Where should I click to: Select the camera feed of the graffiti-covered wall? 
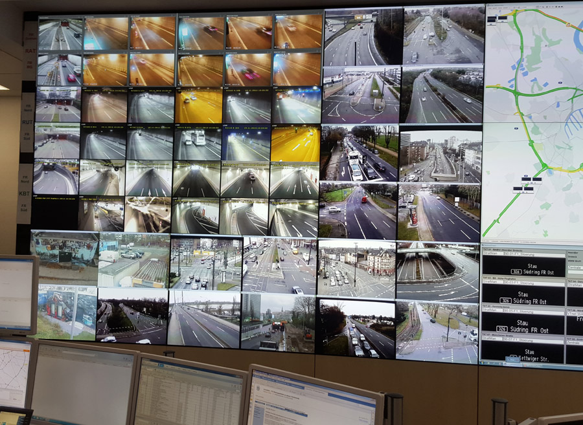[65, 257]
